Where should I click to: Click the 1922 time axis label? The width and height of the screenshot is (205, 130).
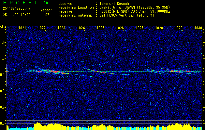pos(42,28)
